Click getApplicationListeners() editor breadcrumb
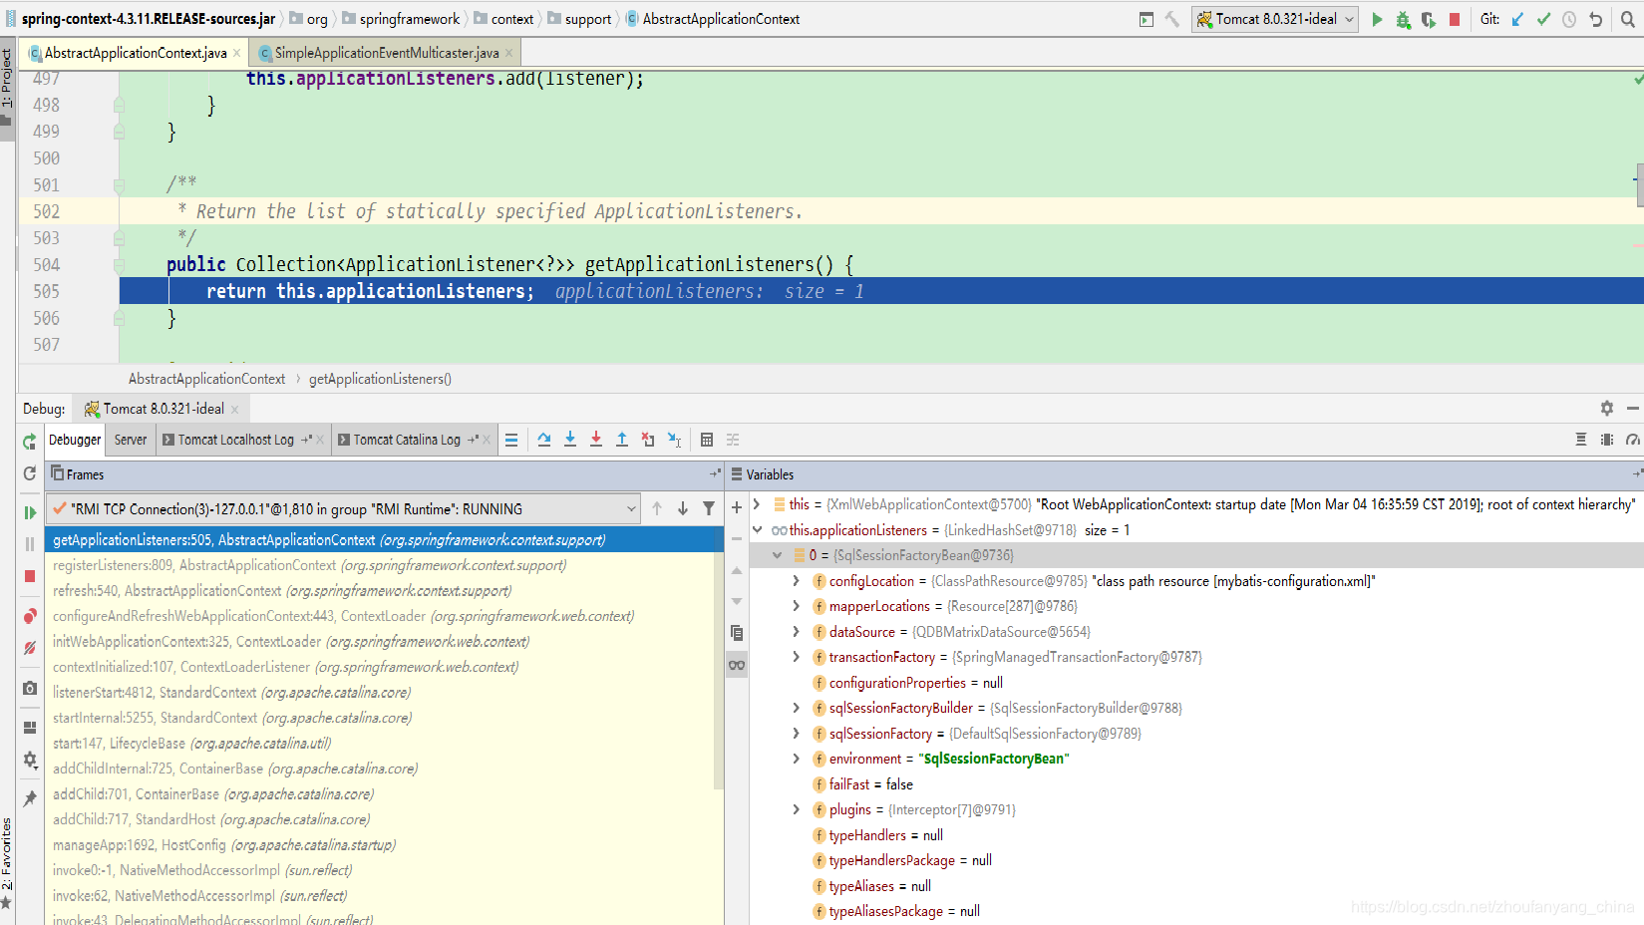 tap(380, 379)
